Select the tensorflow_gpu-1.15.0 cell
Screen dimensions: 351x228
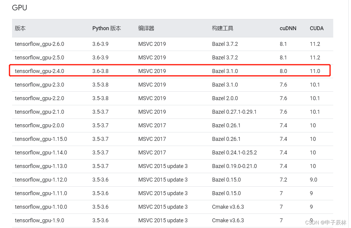tap(41, 139)
